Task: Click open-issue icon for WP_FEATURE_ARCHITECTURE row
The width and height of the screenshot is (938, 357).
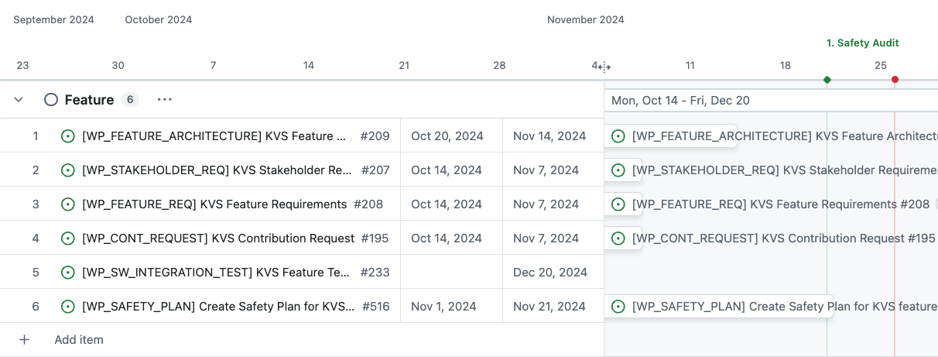Action: click(68, 136)
